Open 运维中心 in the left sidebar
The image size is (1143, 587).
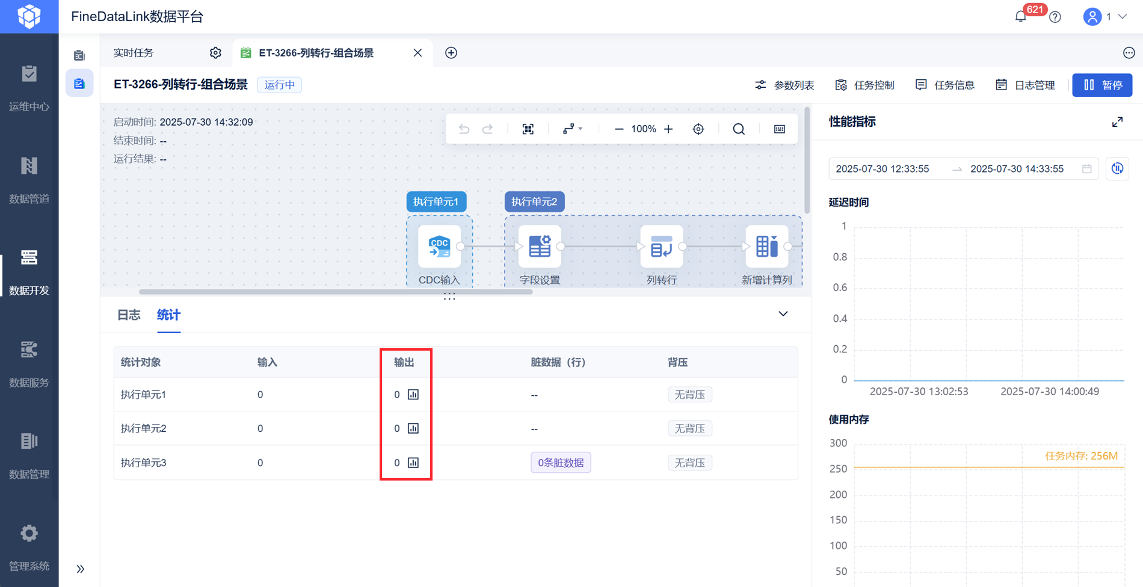(29, 88)
